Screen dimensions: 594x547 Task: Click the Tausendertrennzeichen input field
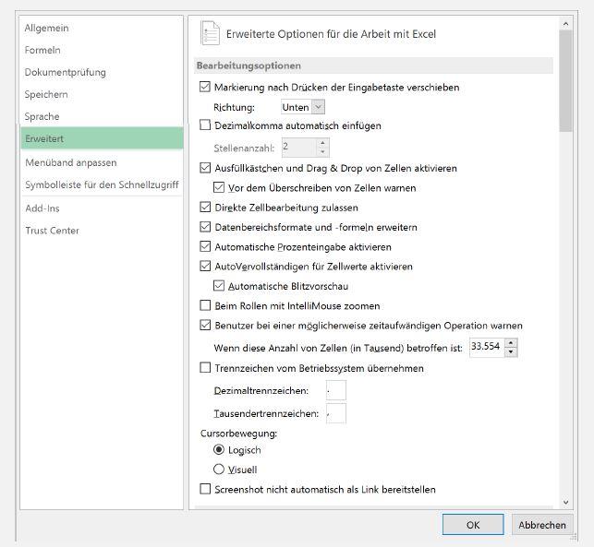click(336, 413)
